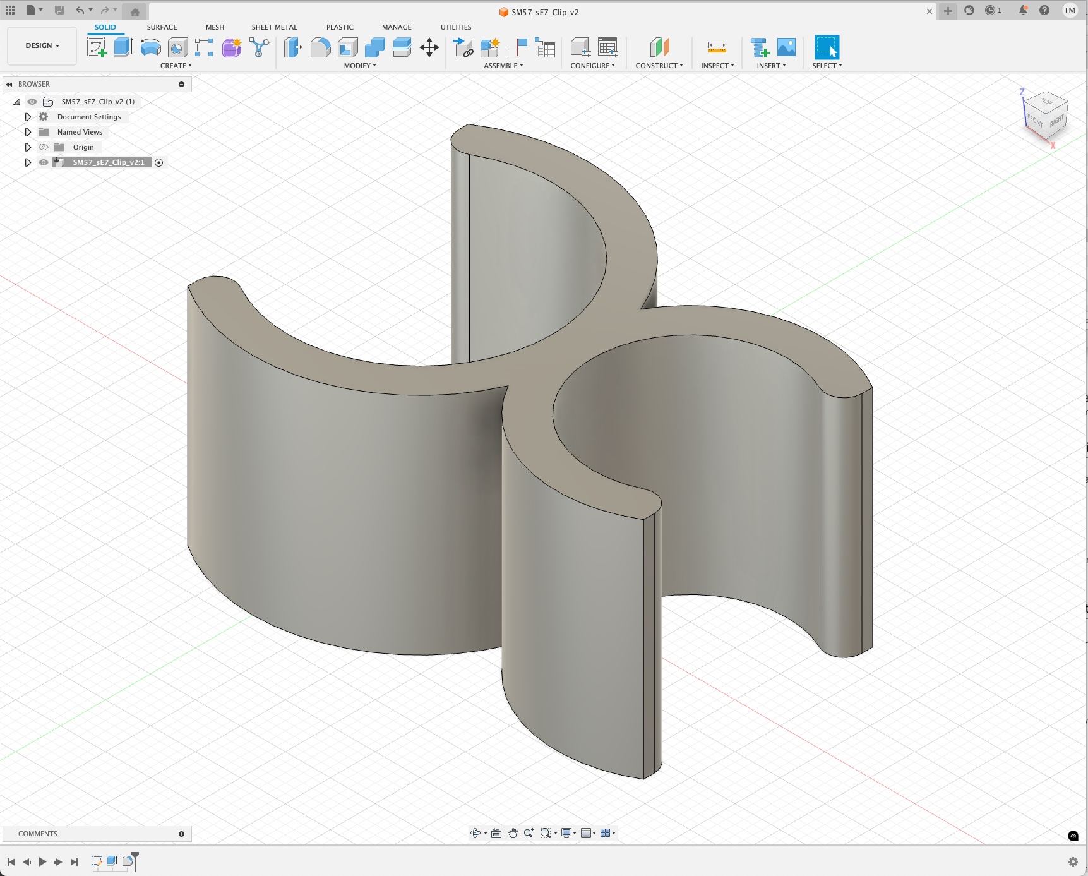Expand the Named Views folder
The height and width of the screenshot is (876, 1088).
coord(28,132)
